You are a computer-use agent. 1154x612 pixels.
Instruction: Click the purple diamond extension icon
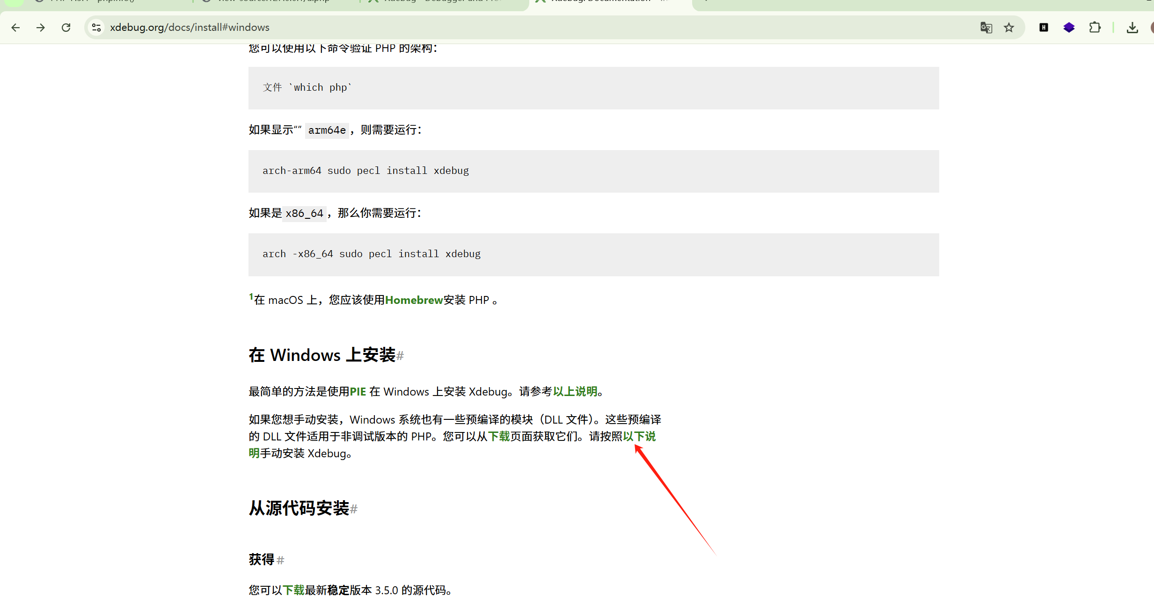(1069, 28)
